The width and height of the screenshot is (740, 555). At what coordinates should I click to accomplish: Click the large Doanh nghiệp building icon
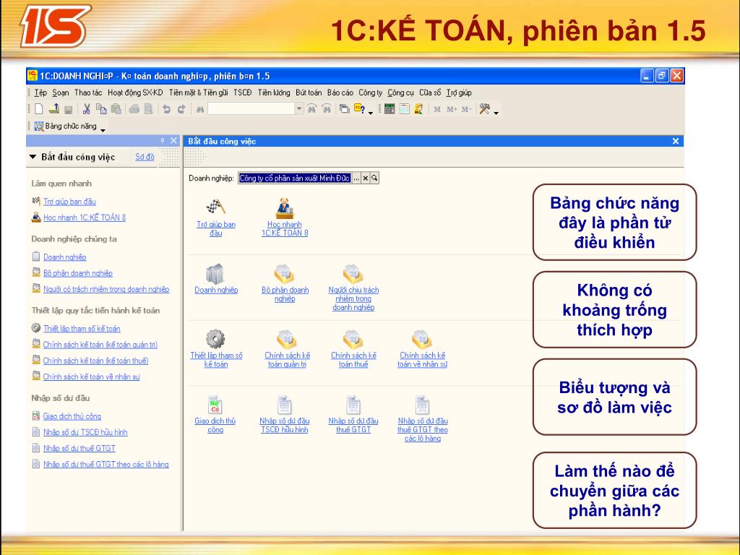tap(215, 274)
